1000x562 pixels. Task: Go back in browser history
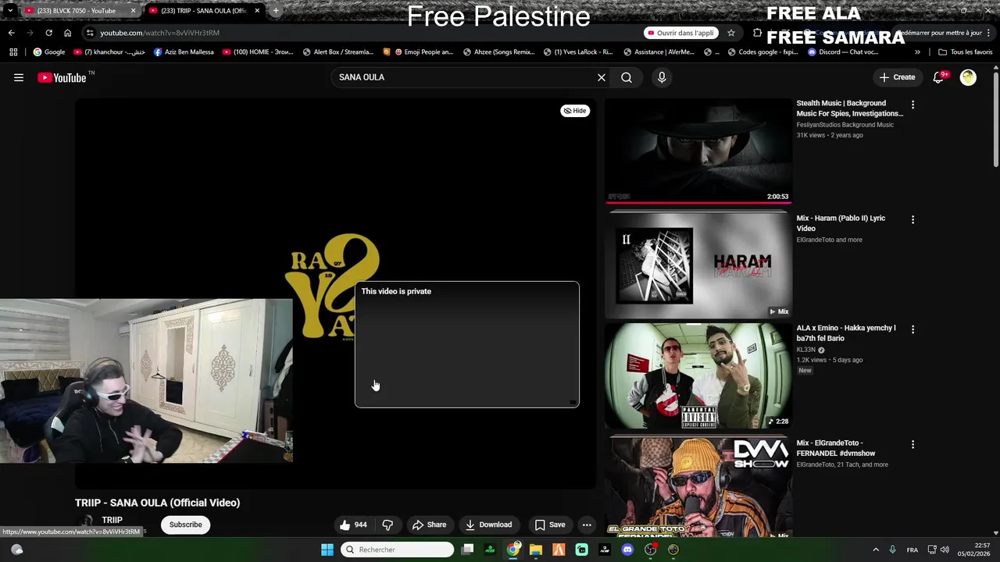click(x=11, y=33)
